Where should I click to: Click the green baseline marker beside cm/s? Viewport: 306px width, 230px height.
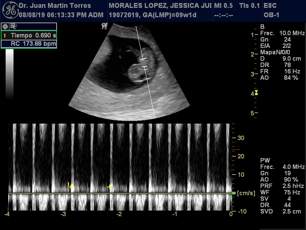pos(234,193)
